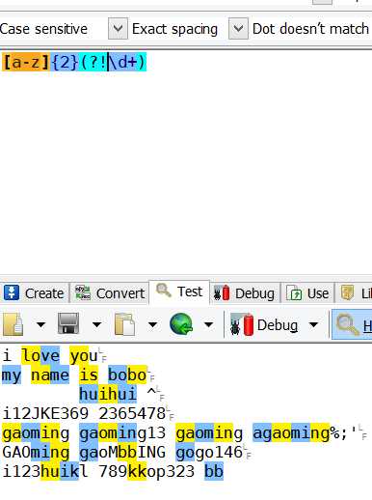Click the Debug tab bug spray icon
Viewport: 372px width, 500px height.
[x=222, y=292]
